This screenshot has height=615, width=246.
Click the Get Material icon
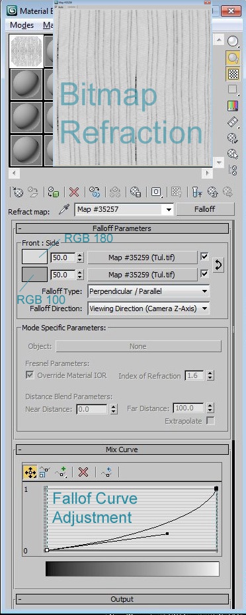(x=18, y=192)
